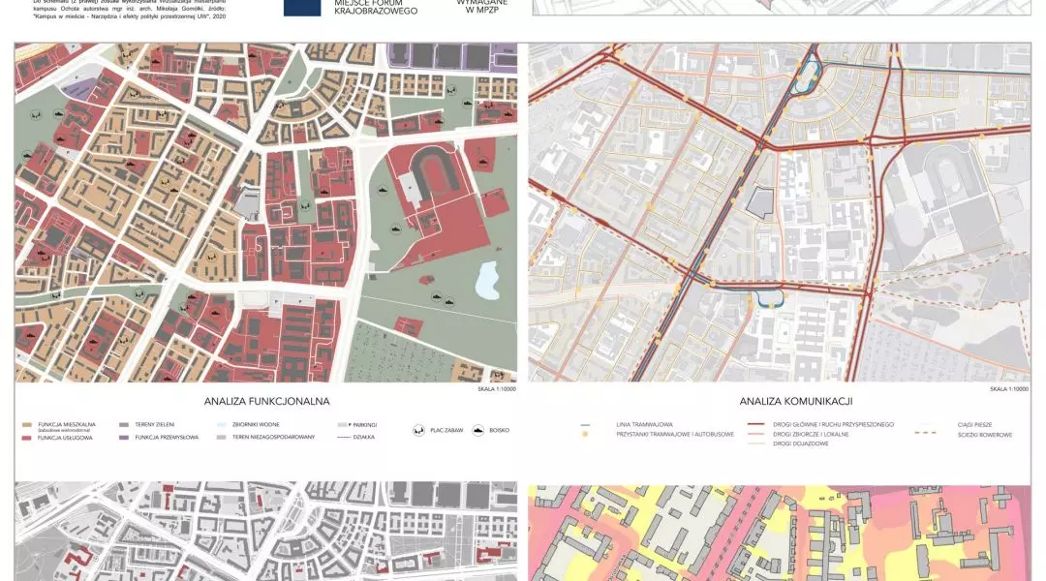
Task: Click the tram and bus stop dot symbol
Action: point(585,434)
